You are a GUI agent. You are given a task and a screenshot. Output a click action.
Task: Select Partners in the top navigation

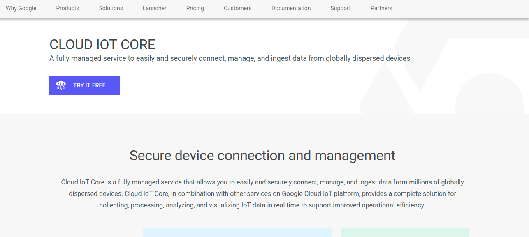(x=381, y=8)
